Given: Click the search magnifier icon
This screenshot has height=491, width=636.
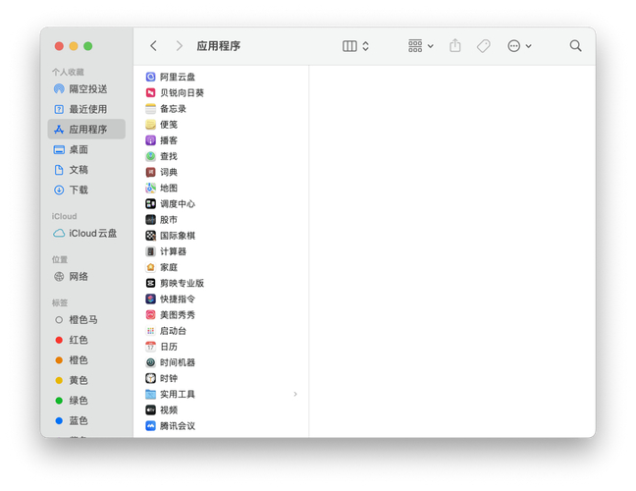Looking at the screenshot, I should [575, 46].
